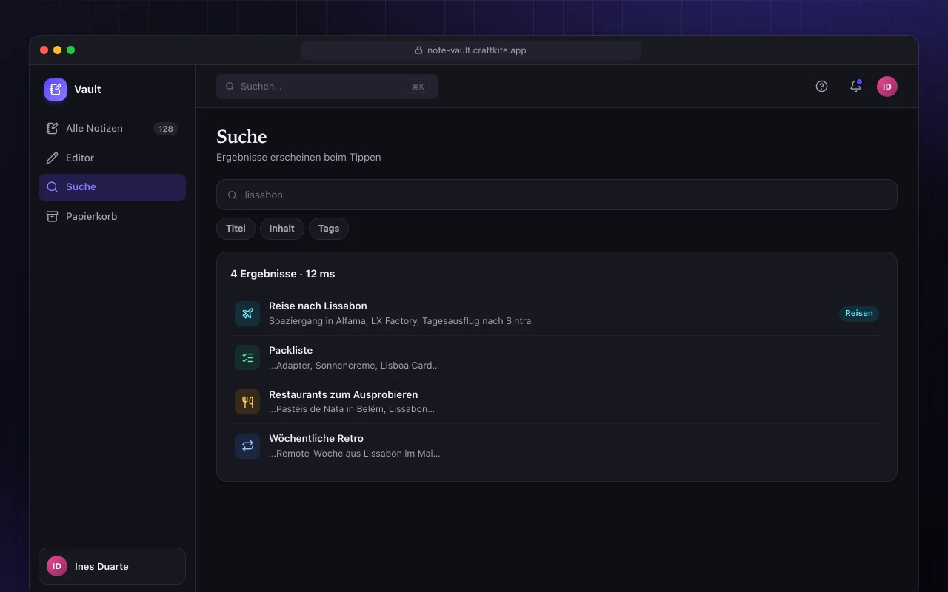
Task: Click the Remote-Woche aus Lissabon snippet
Action: coord(355,454)
